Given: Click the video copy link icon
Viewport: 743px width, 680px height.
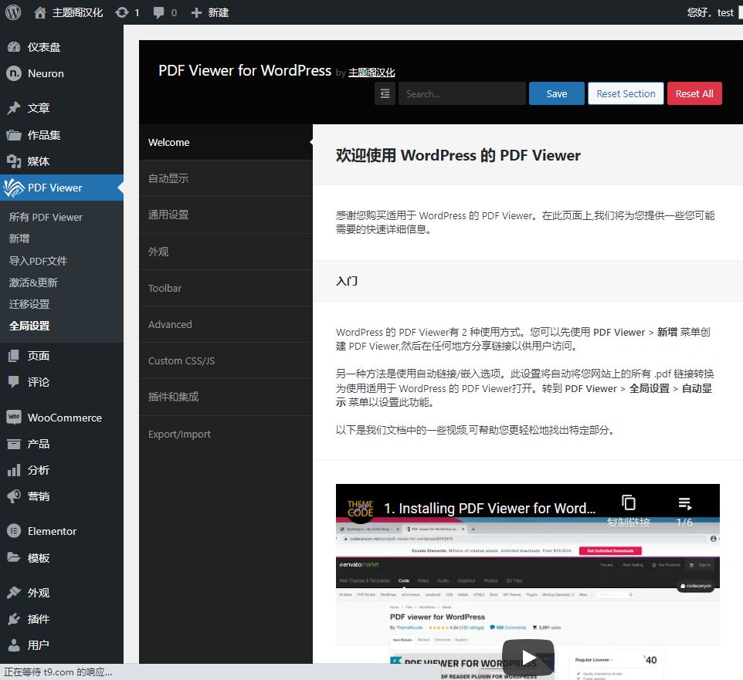Looking at the screenshot, I should 629,503.
